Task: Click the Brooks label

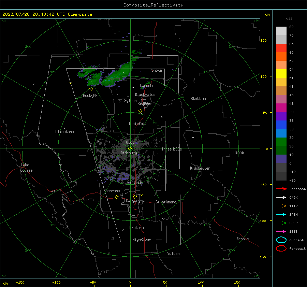Action: [x=243, y=239]
